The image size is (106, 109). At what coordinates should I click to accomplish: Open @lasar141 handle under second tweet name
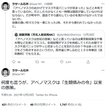pyautogui.click(x=18, y=74)
